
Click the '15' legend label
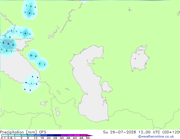(42, 138)
